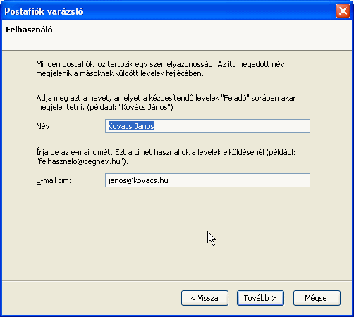354x317 pixels.
Task: Click the Minden postafiókhoz description paragraph
Action: [160, 69]
